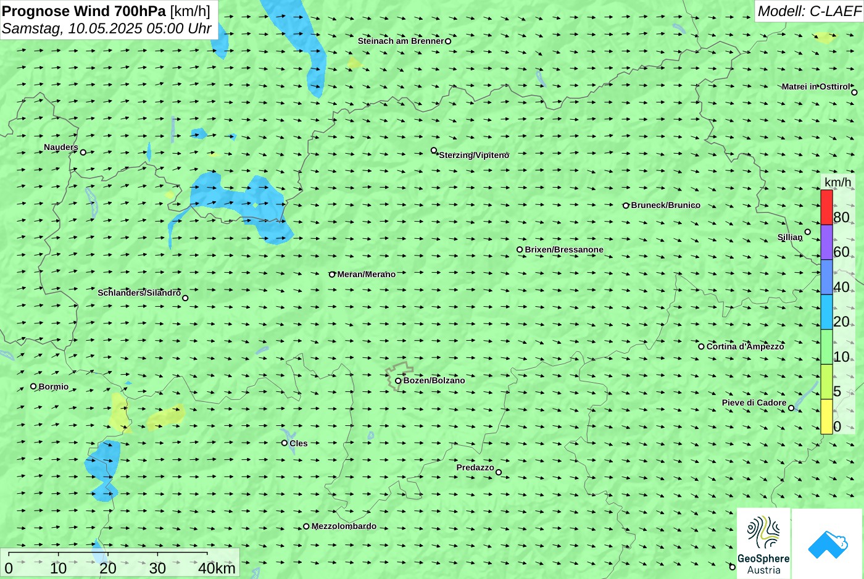This screenshot has width=864, height=579.
Task: Click the 'Prognose Wind 700hPa [km/h]' title
Action: click(106, 11)
